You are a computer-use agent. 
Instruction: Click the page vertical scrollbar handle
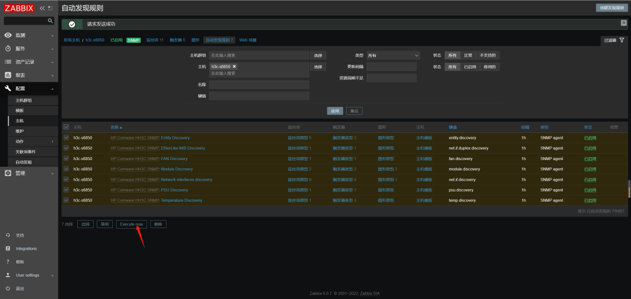pos(629,189)
